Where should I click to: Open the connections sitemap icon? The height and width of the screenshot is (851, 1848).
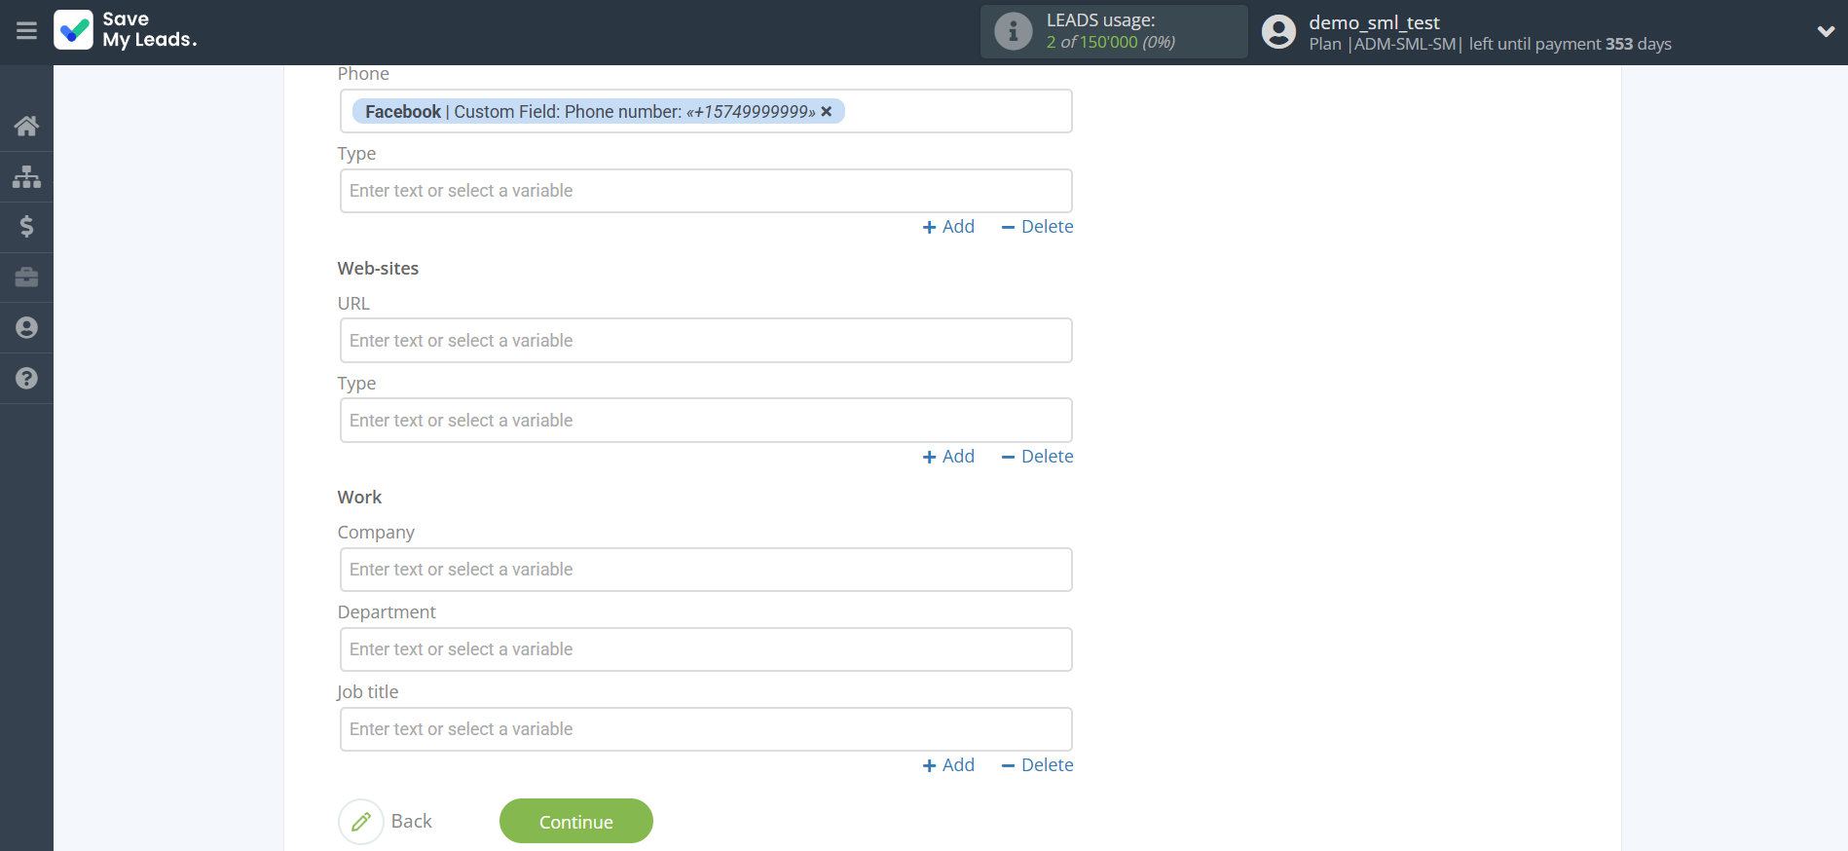(x=26, y=176)
